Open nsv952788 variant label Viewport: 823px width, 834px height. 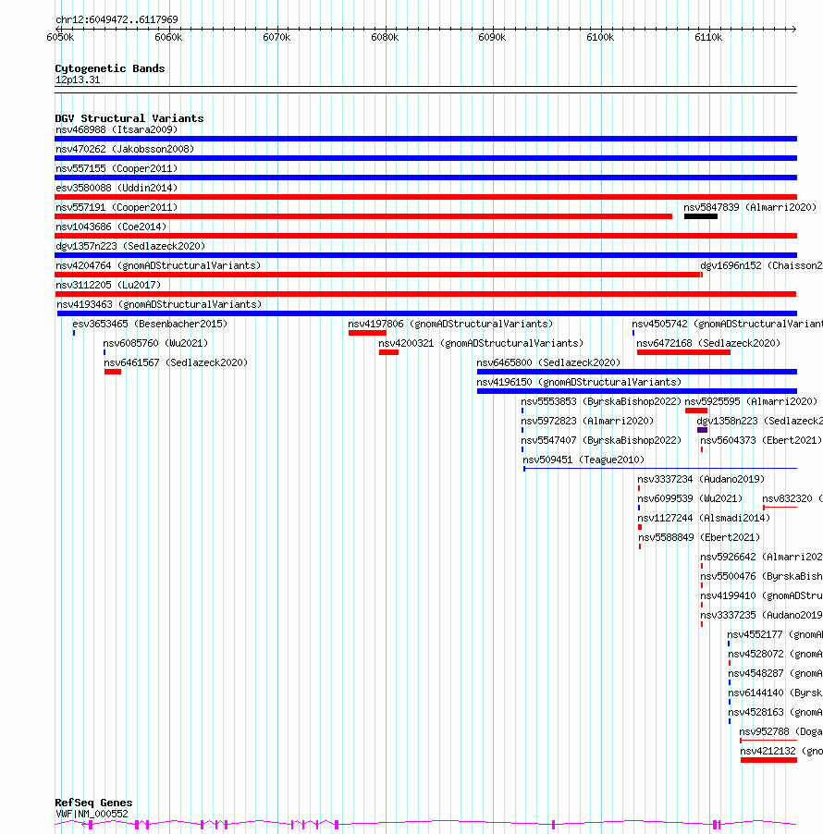[x=781, y=731]
